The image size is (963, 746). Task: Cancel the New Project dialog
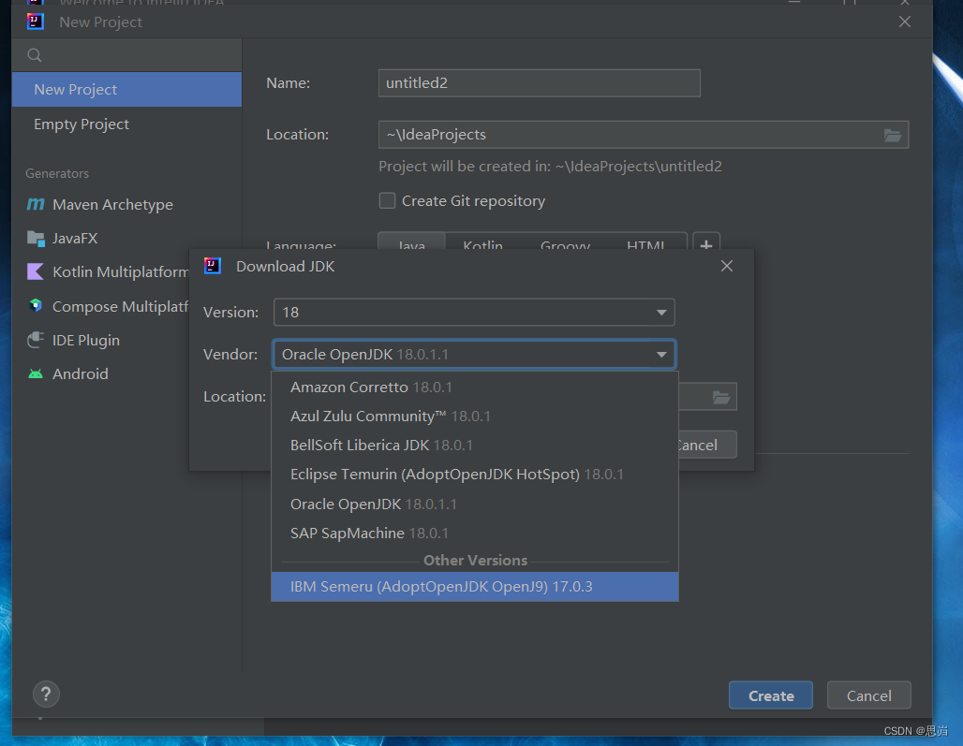coord(869,695)
